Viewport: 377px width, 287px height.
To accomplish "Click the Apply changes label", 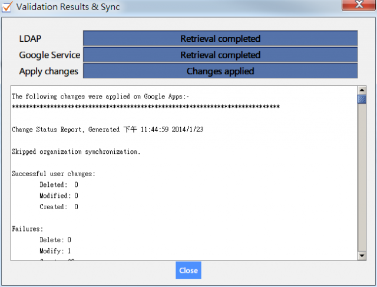I will click(48, 71).
